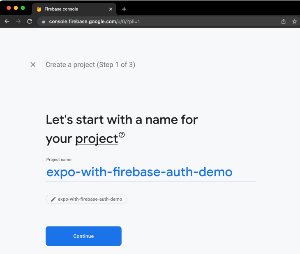The width and height of the screenshot is (300, 254).
Task: Reload the Firebase console page
Action: (x=30, y=21)
